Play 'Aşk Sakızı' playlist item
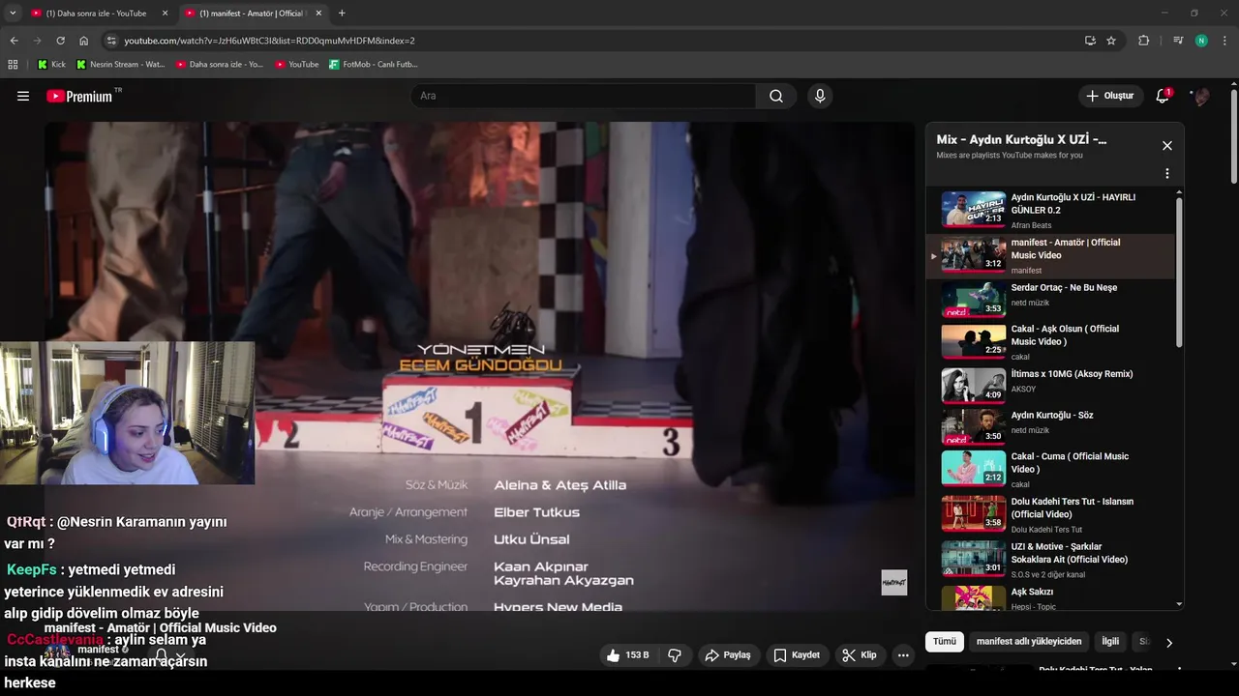The height and width of the screenshot is (696, 1239). tap(1050, 597)
